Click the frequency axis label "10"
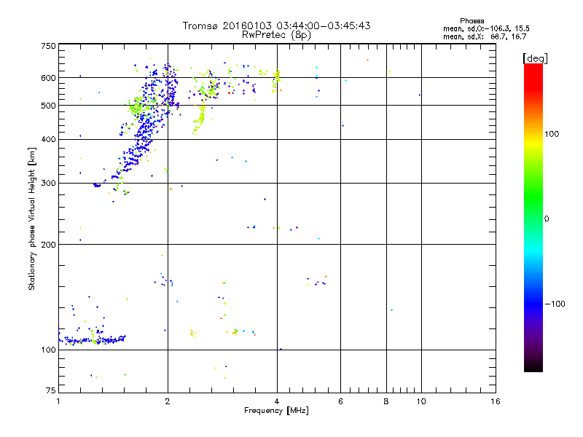This screenshot has width=583, height=437. [421, 401]
